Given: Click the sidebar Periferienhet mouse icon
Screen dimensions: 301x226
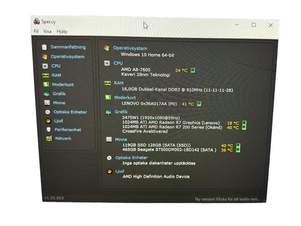Looking at the screenshot, I should pos(49,129).
